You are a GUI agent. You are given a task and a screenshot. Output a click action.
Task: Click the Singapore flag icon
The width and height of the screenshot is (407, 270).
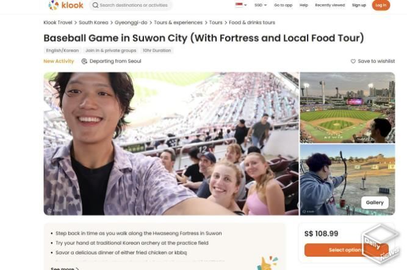click(x=239, y=5)
